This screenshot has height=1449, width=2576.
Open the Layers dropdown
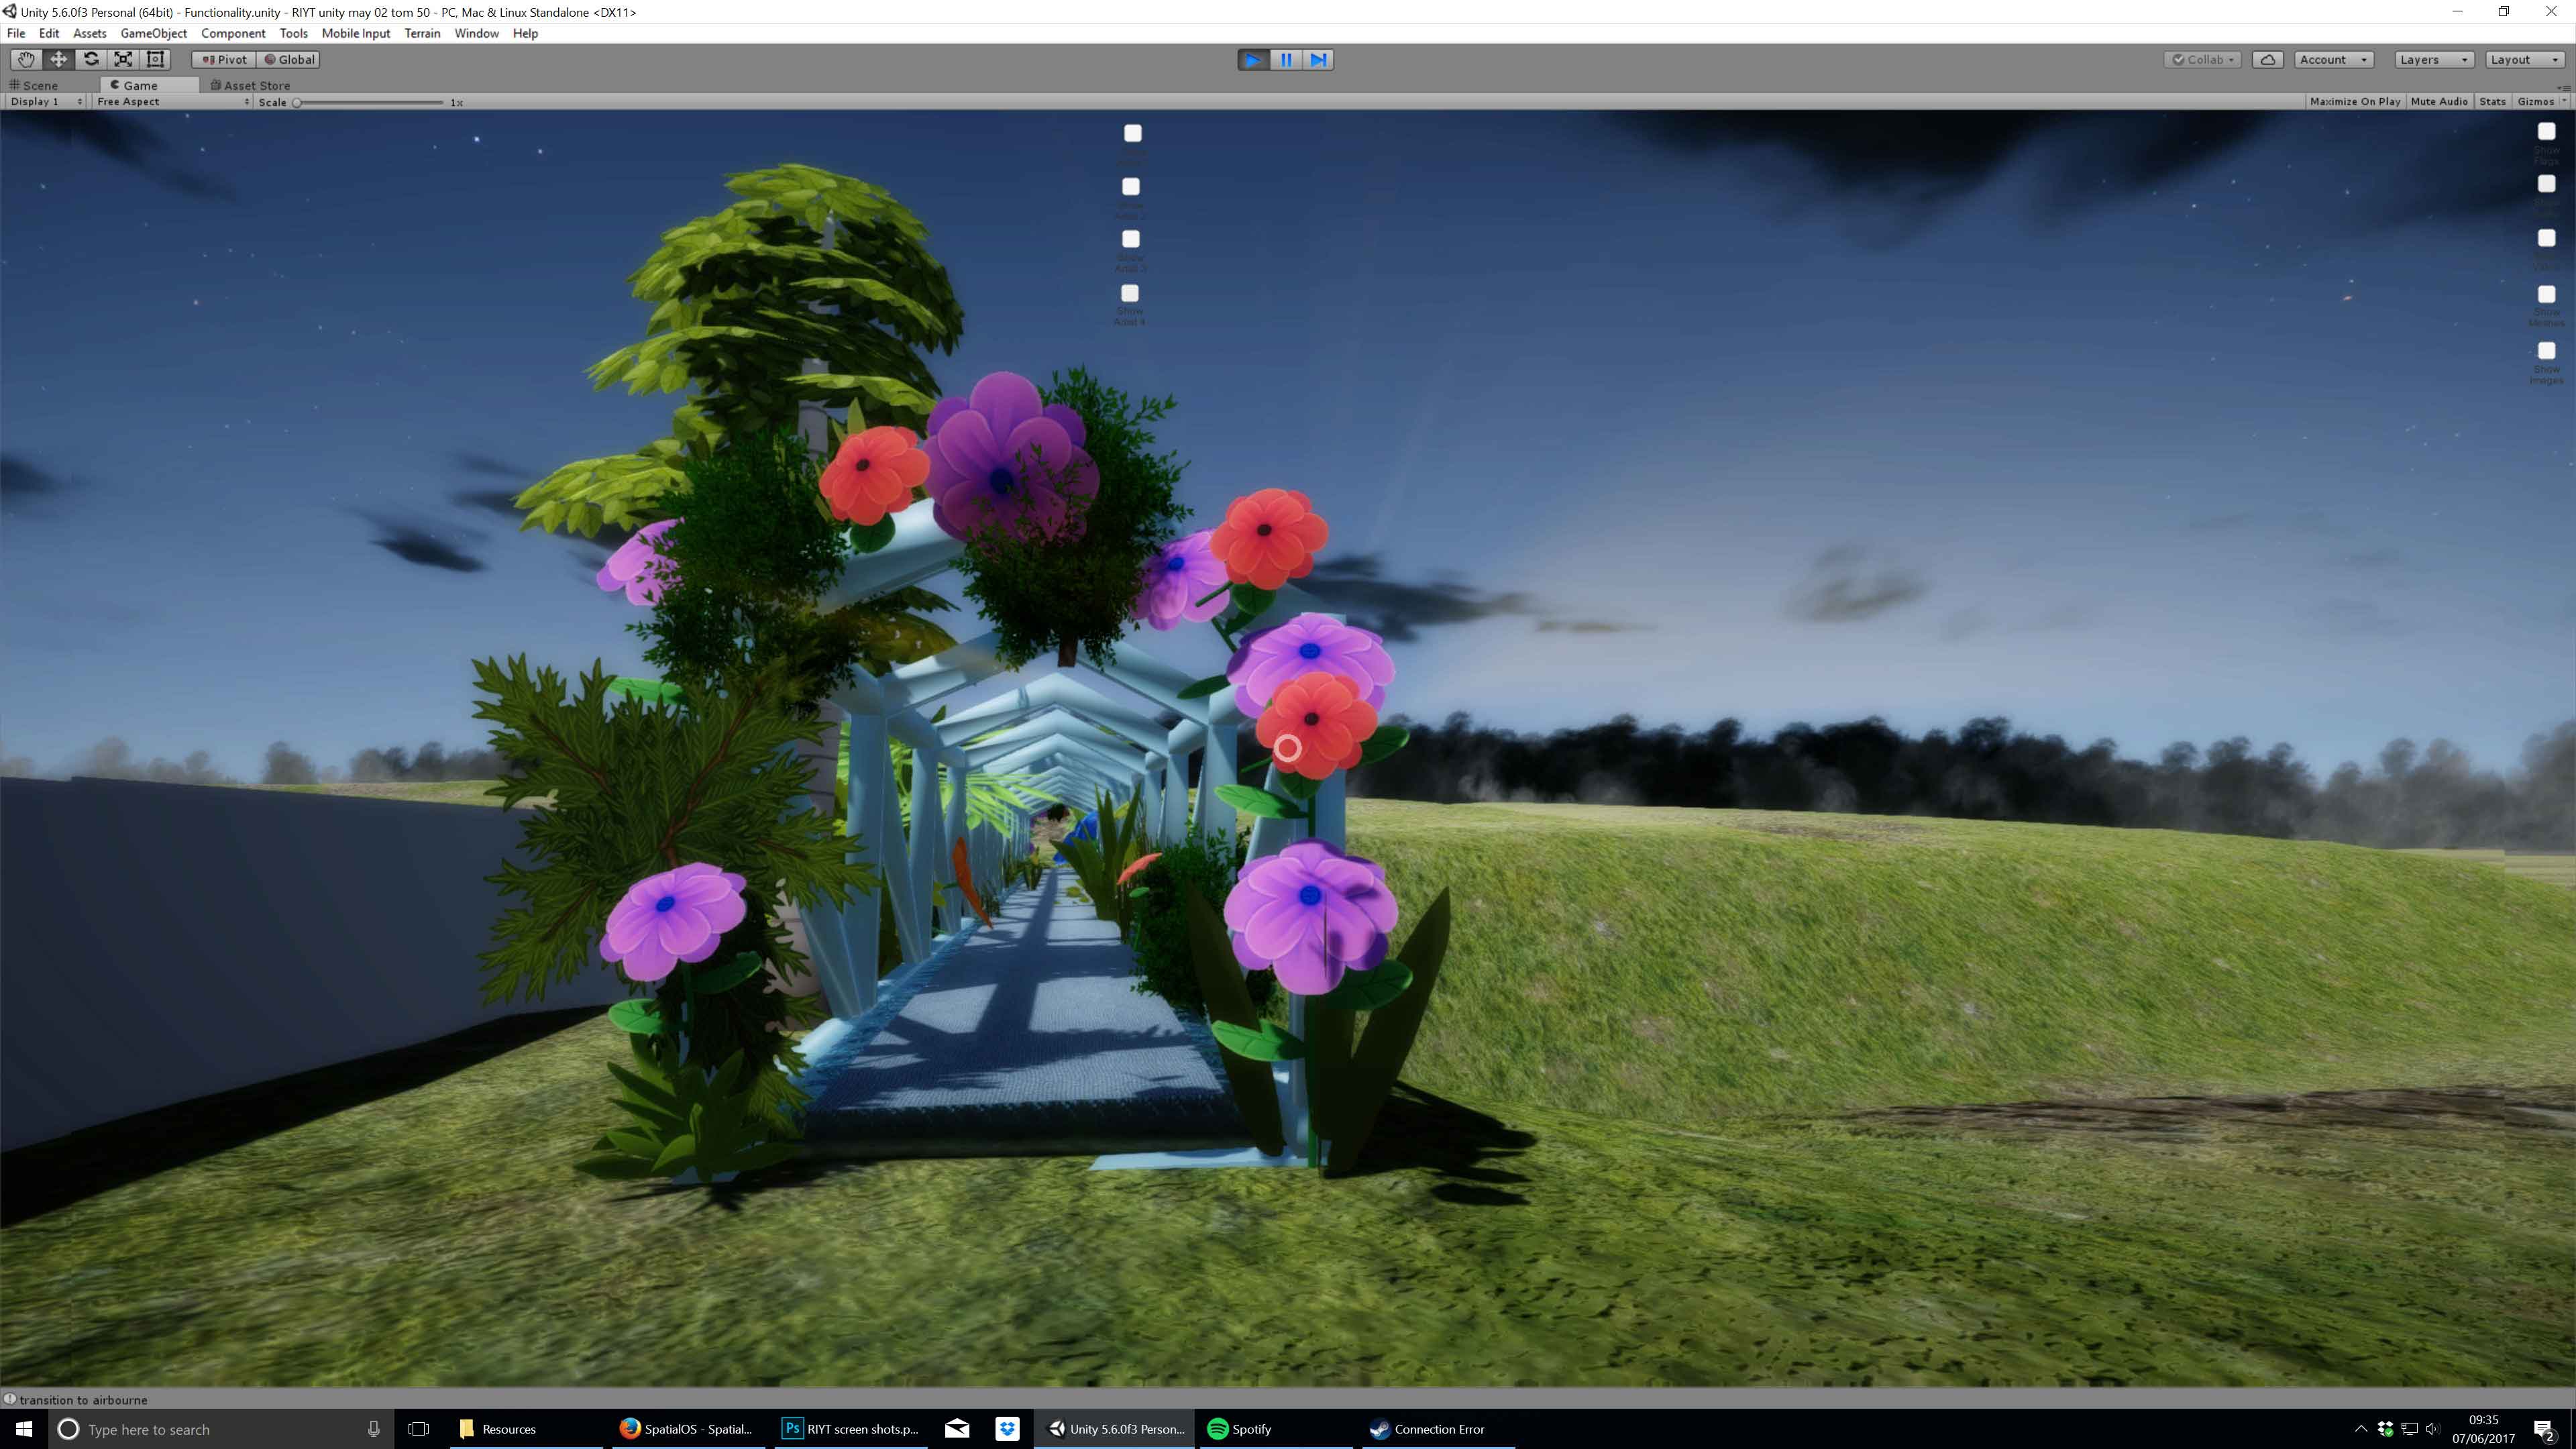click(2433, 60)
